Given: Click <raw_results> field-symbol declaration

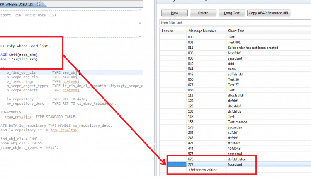Looking at the screenshot, I should [x=18, y=117].
